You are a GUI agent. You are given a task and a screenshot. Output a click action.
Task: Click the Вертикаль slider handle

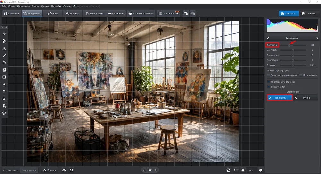coord(293,50)
